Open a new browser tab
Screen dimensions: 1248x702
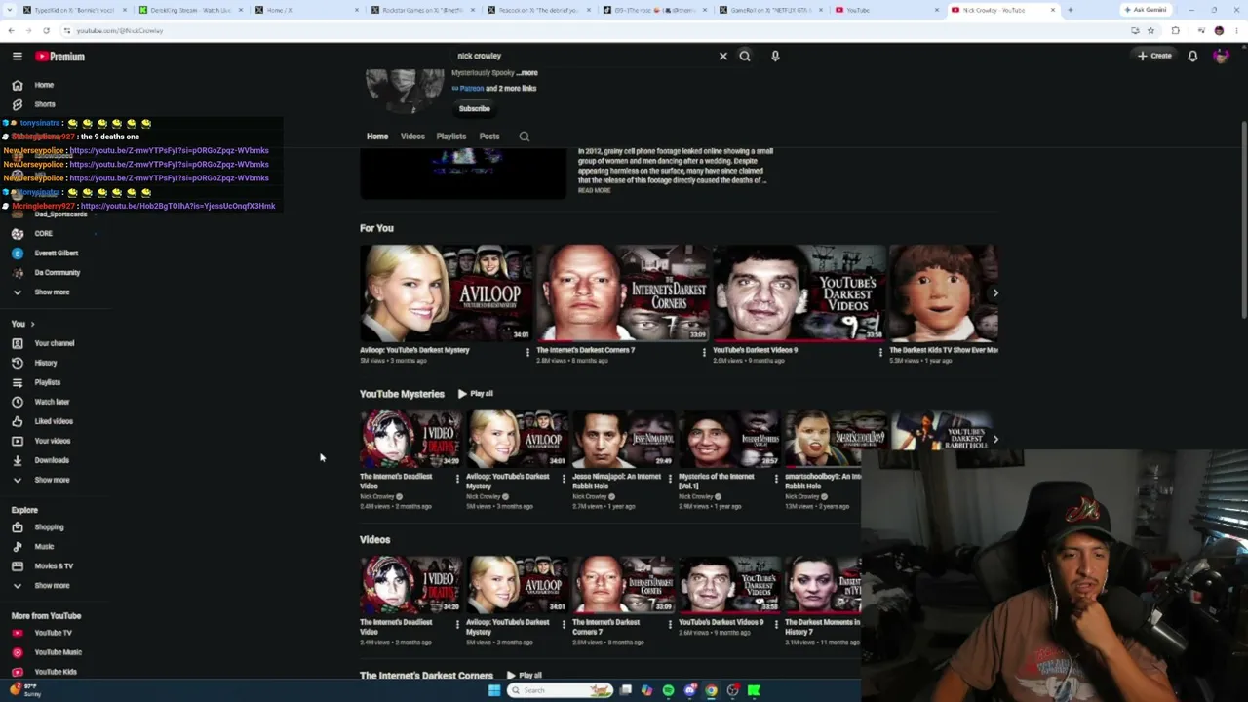click(1070, 10)
